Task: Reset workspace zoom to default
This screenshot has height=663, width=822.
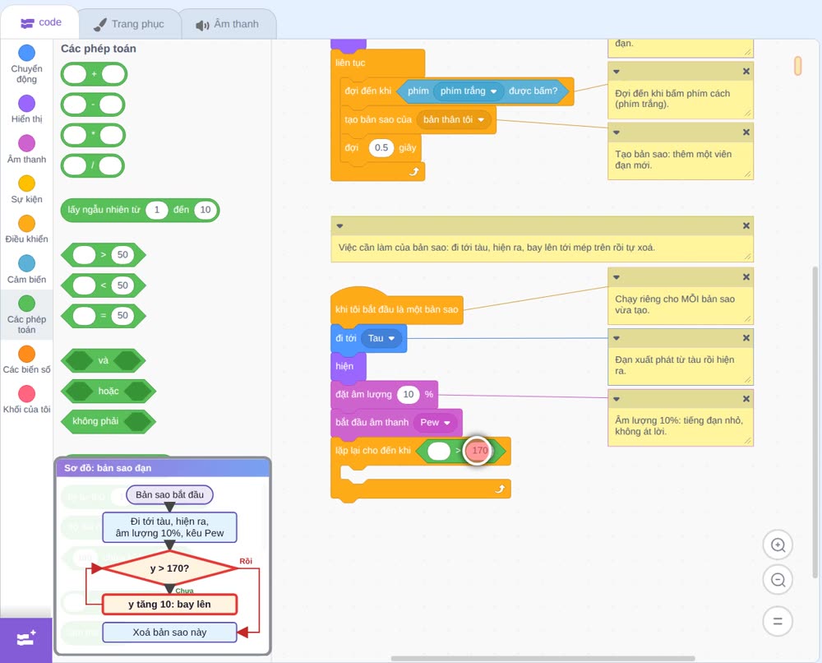Action: [778, 622]
